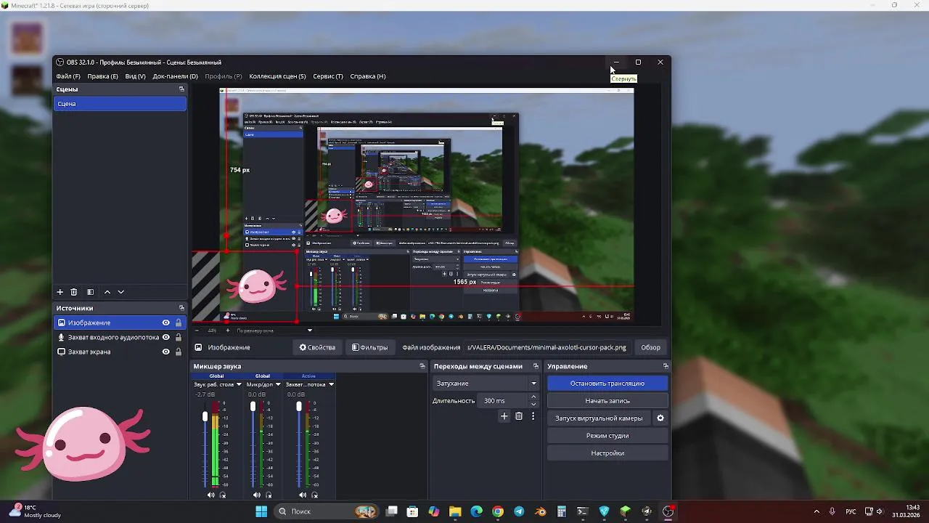Open the Сервис menu

tap(328, 76)
